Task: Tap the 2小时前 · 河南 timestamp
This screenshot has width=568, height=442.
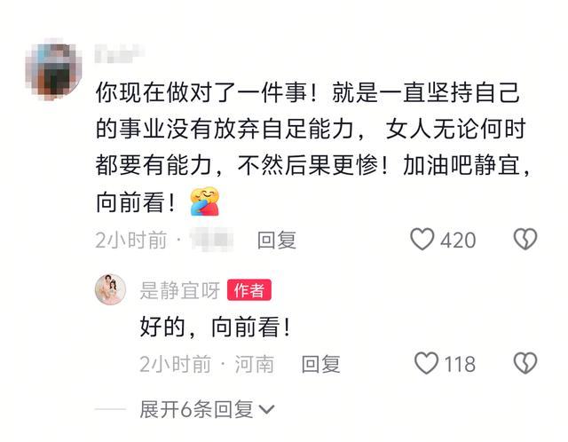Action: [207, 364]
